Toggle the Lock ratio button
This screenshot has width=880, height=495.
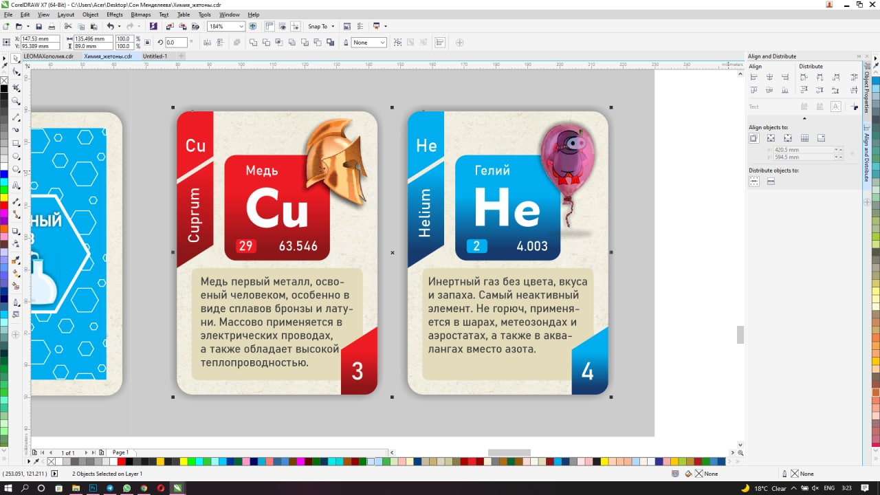click(147, 43)
